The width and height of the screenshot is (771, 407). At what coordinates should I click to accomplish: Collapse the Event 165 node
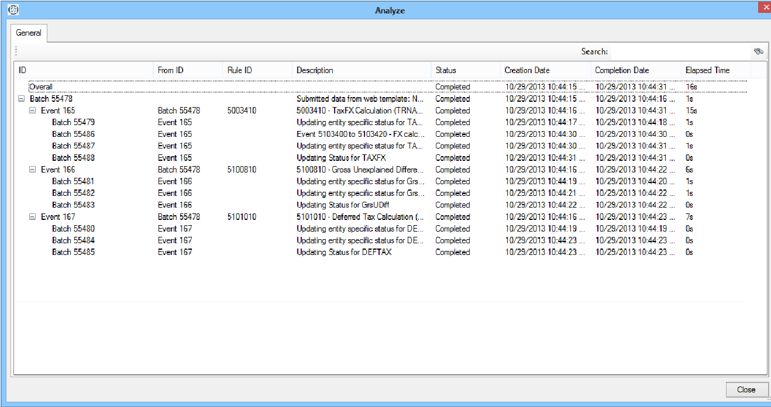point(33,111)
